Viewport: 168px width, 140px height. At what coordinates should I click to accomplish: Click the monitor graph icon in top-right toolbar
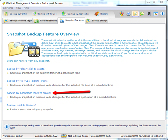click(149, 14)
